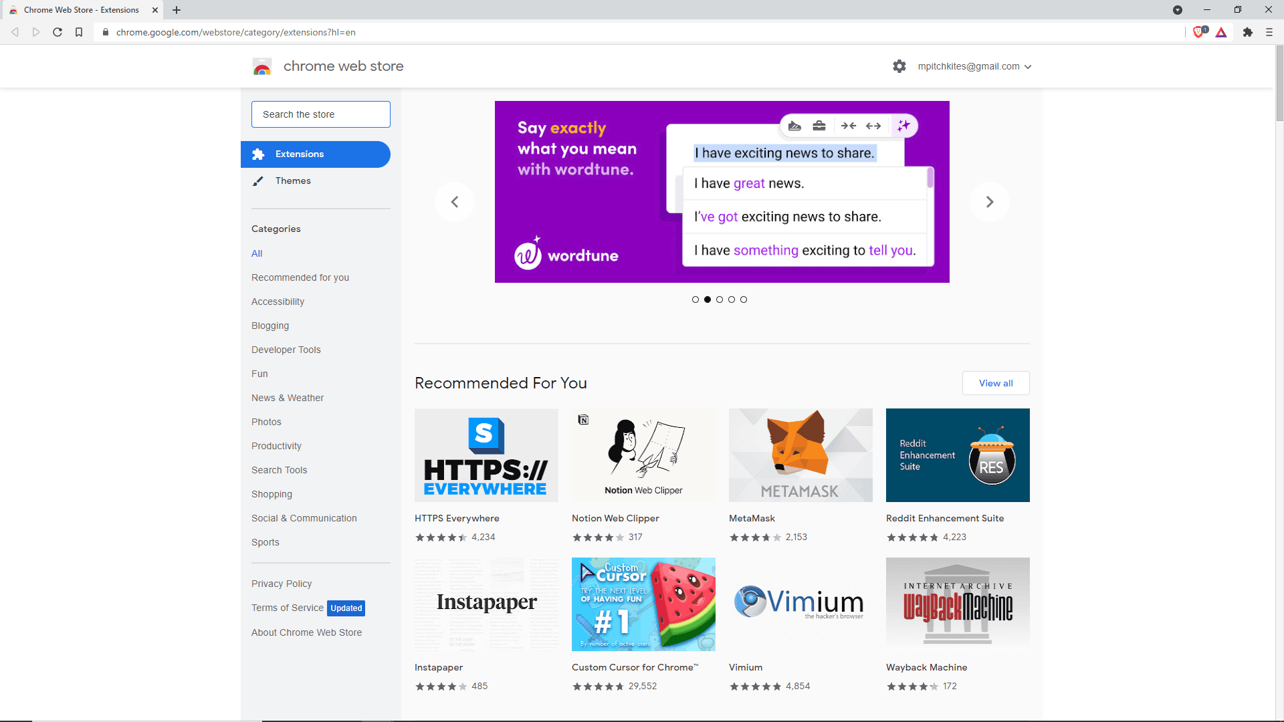The image size is (1284, 722).
Task: Switch to Themes in the sidebar
Action: click(x=293, y=181)
